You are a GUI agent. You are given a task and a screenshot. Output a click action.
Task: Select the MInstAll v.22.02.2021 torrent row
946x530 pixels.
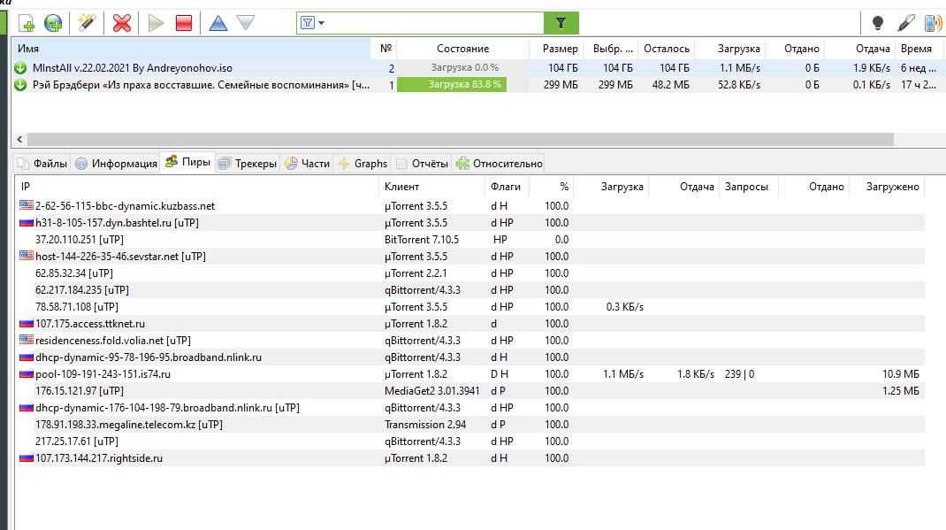click(x=177, y=67)
